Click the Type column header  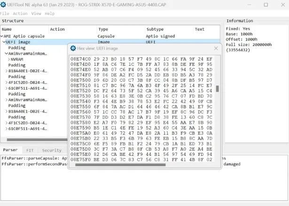(x=121, y=29)
